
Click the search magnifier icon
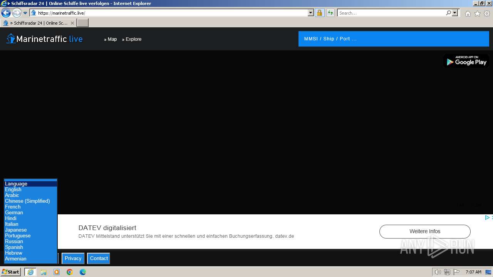(x=448, y=13)
